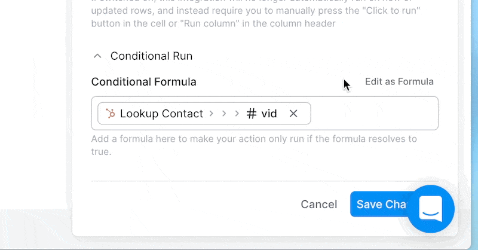This screenshot has width=478, height=250.
Task: Open Edit as Formula mode
Action: [x=399, y=81]
